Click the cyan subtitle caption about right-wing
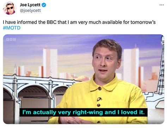The width and height of the screenshot is (167, 128). [83, 112]
